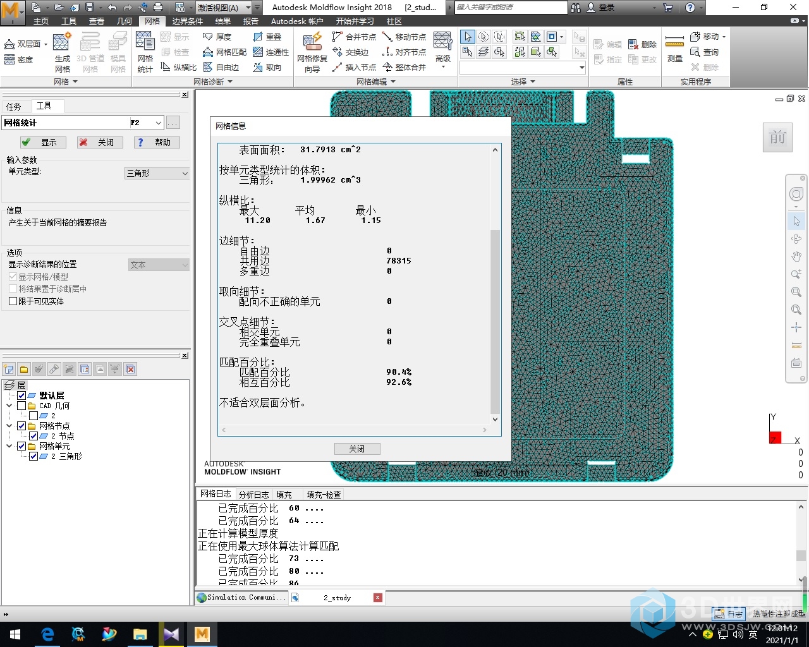809x647 pixels.
Task: Click the 测量 measure tool icon
Action: [x=674, y=48]
